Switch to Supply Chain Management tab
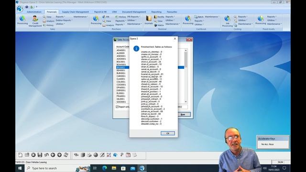The image size is (306, 172). pyautogui.click(x=76, y=12)
